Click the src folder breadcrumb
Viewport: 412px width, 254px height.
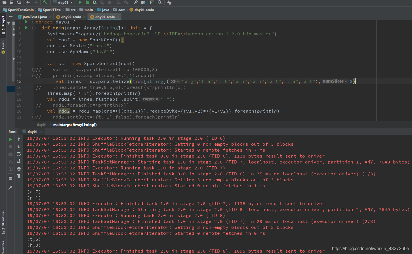(71, 10)
